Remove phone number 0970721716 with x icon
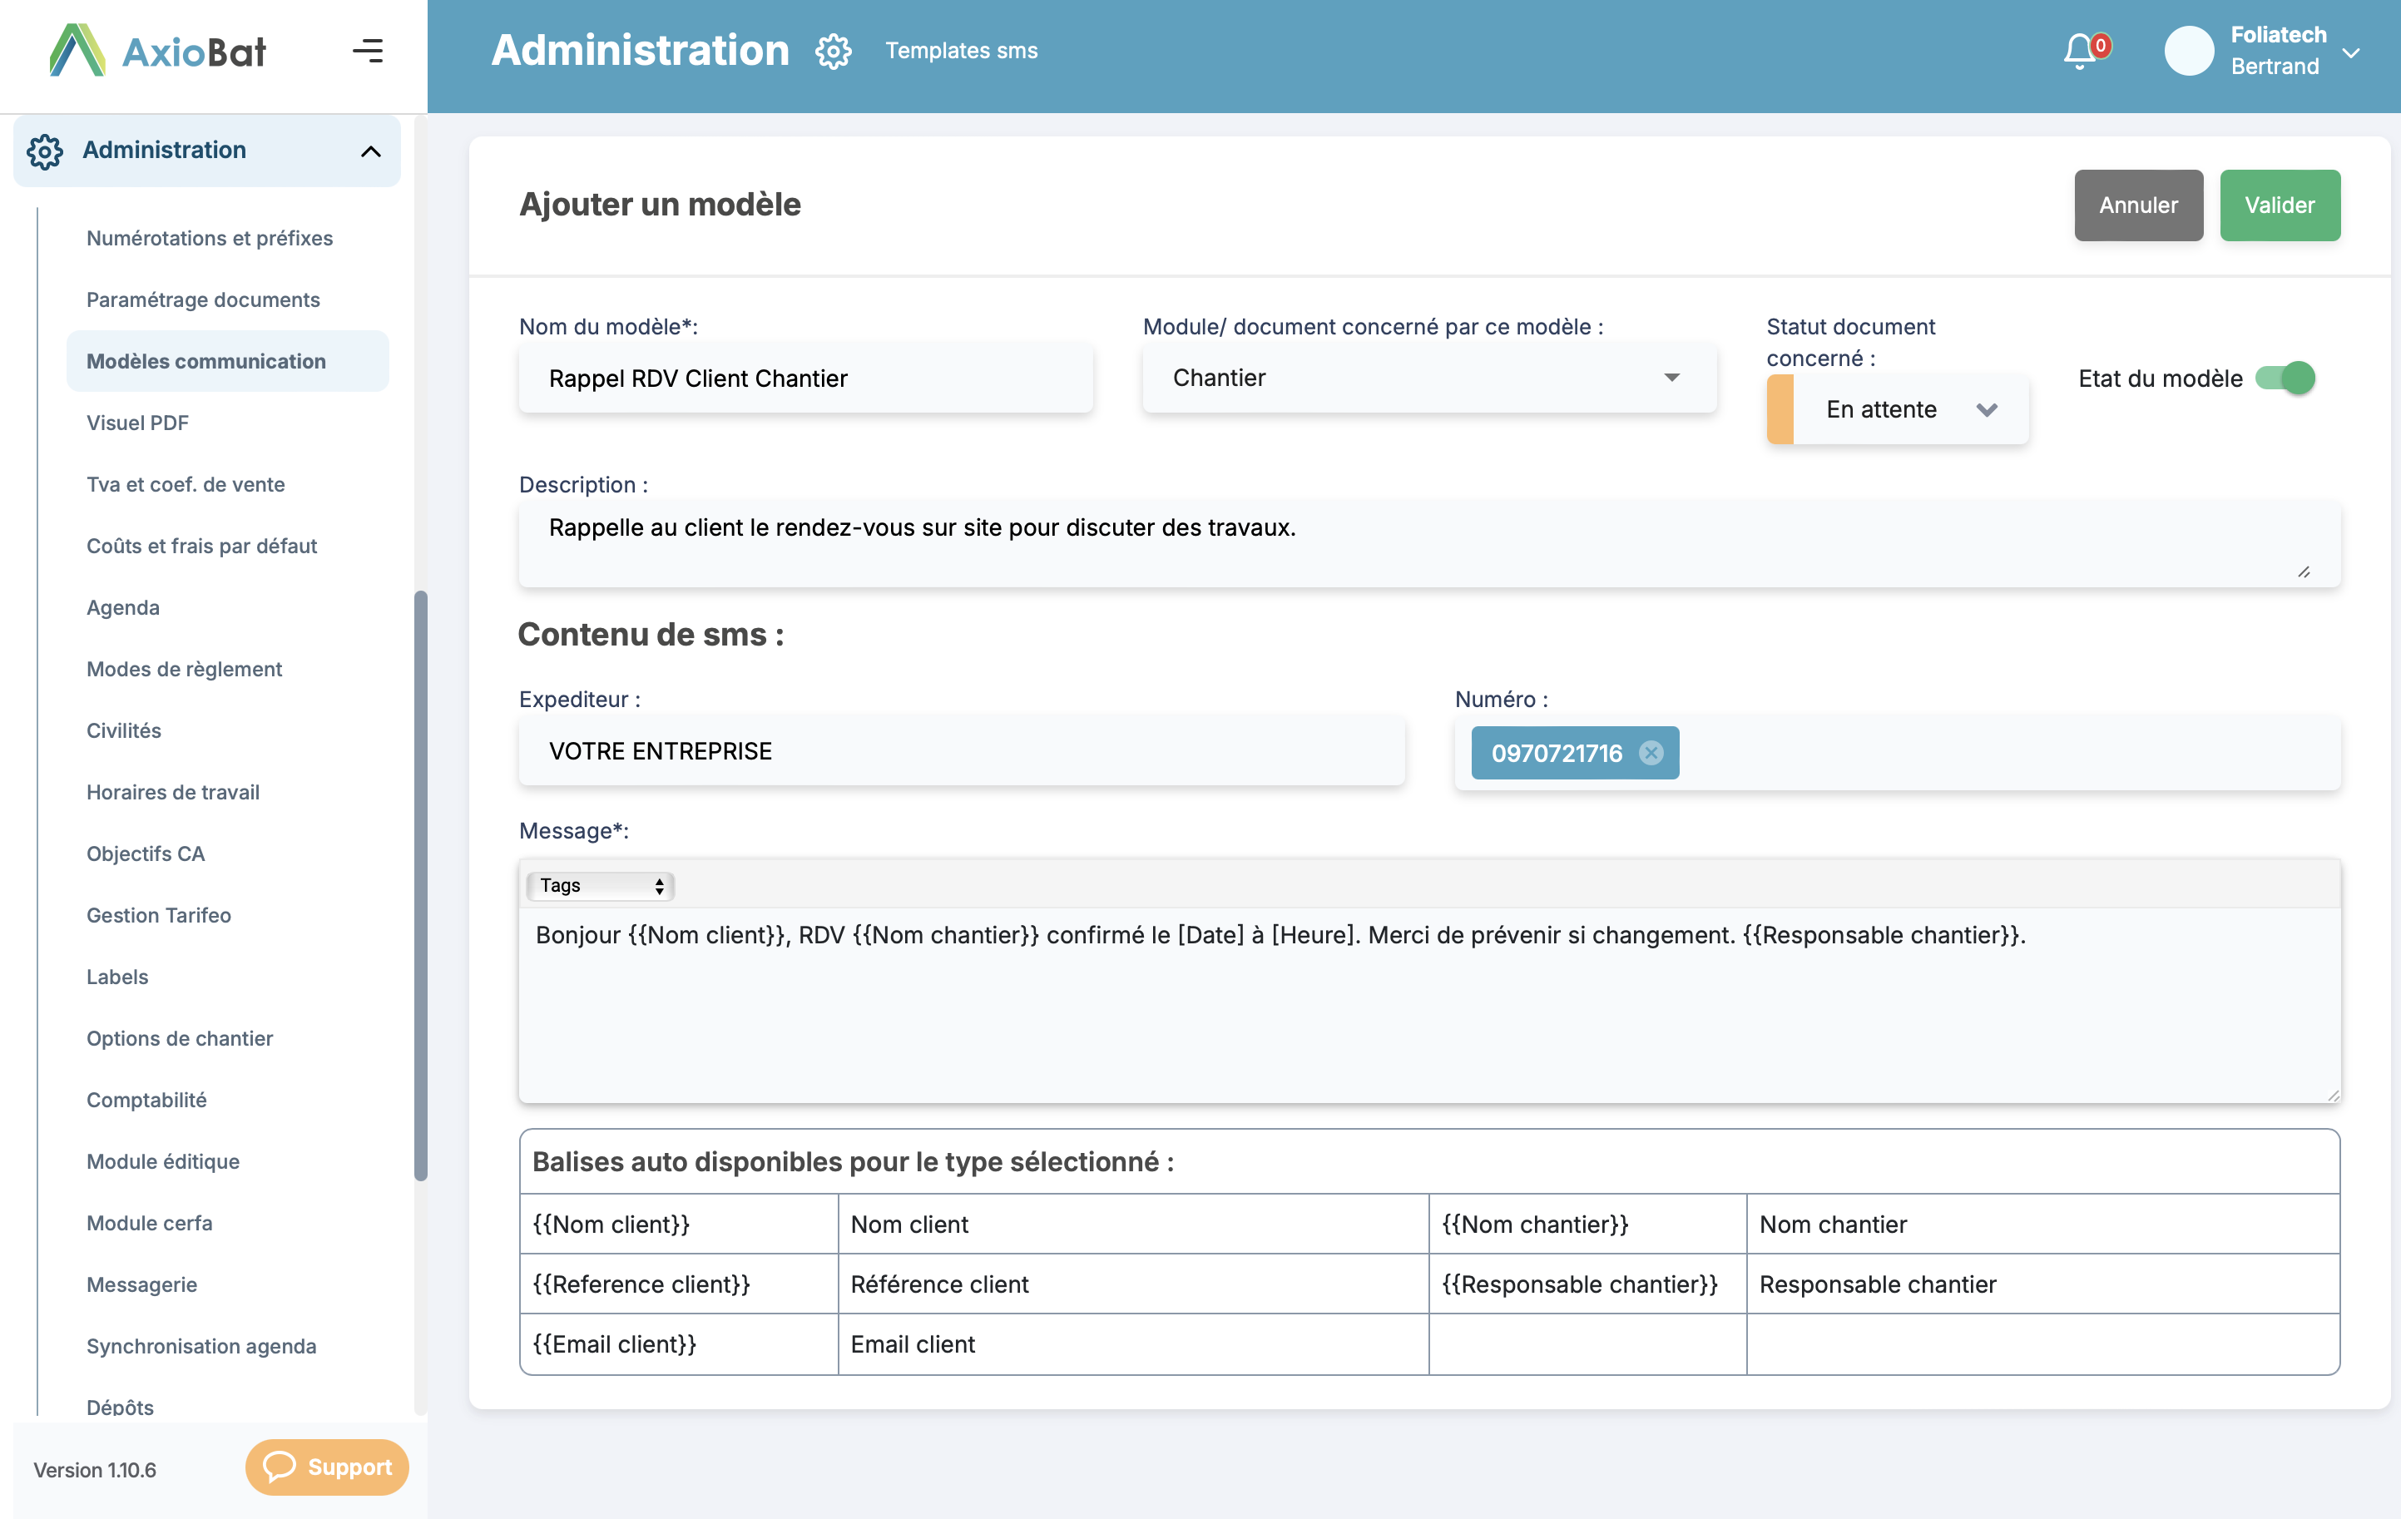 1651,754
